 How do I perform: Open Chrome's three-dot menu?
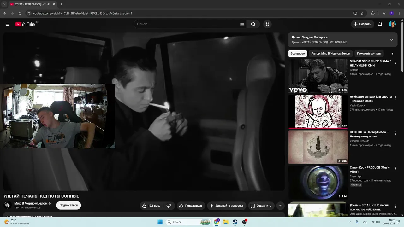coord(399,13)
